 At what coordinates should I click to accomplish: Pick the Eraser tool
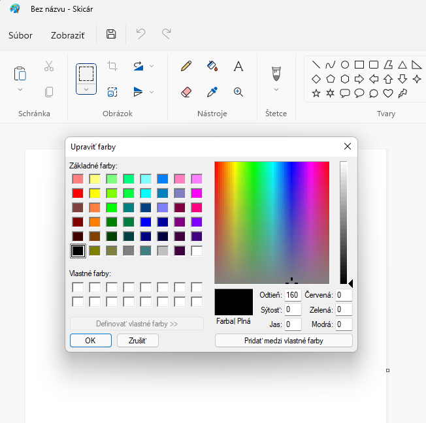(x=186, y=92)
